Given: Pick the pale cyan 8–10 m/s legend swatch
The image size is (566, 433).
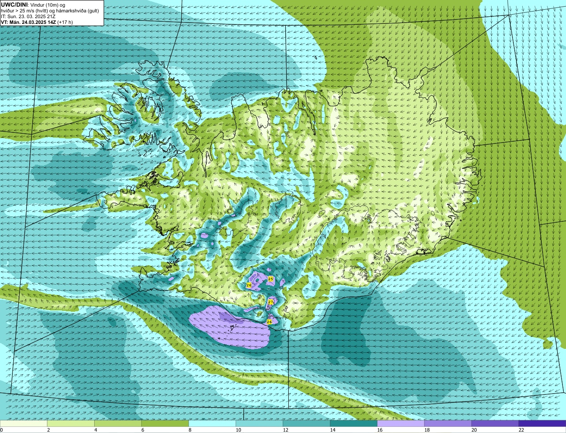Looking at the screenshot, I should click(212, 424).
